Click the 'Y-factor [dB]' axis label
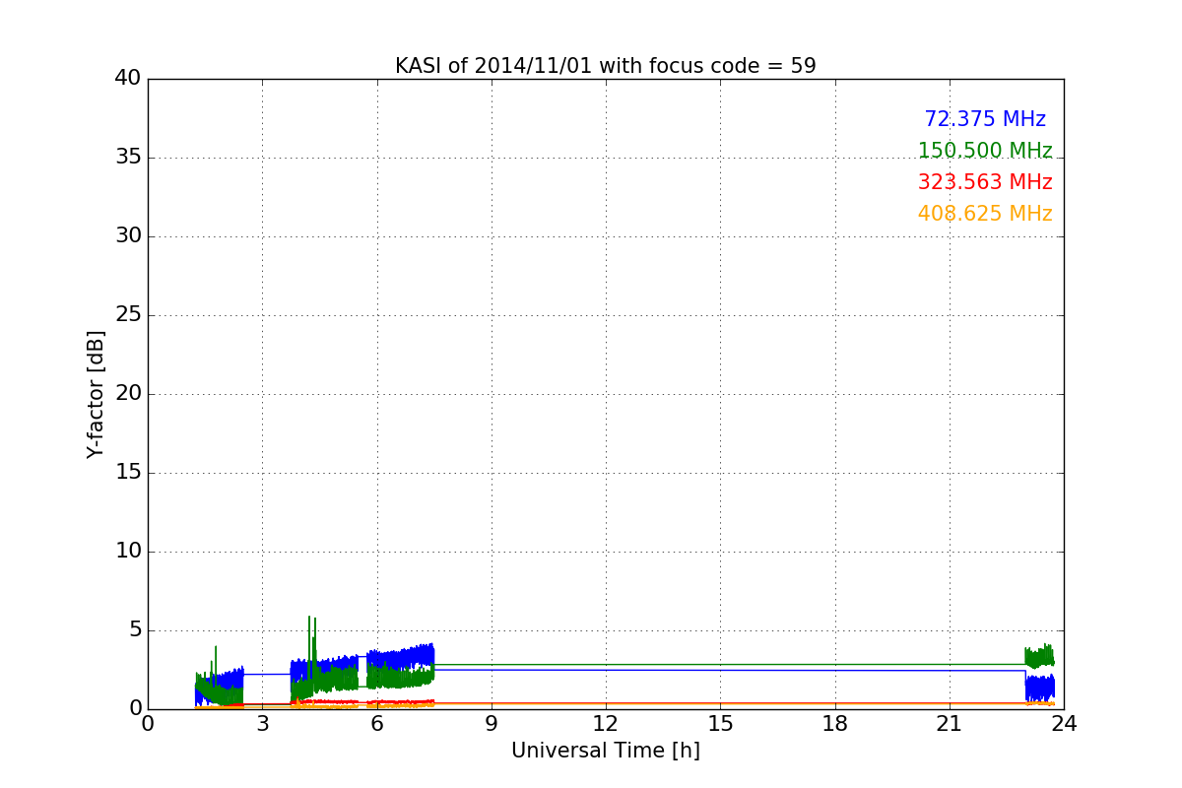The height and width of the screenshot is (788, 1182). [95, 394]
